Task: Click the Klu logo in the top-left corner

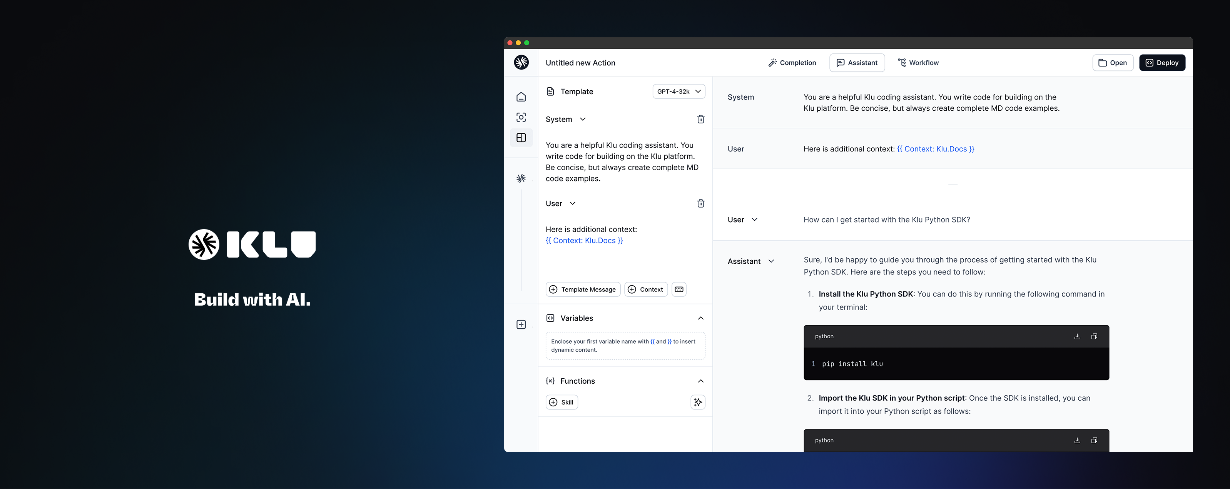Action: tap(521, 63)
